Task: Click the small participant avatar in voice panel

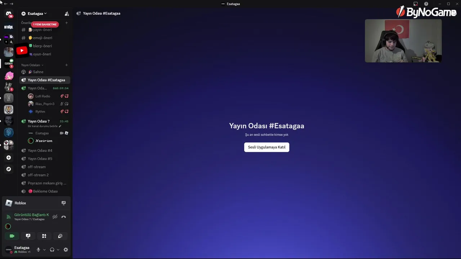Action: click(x=8, y=226)
